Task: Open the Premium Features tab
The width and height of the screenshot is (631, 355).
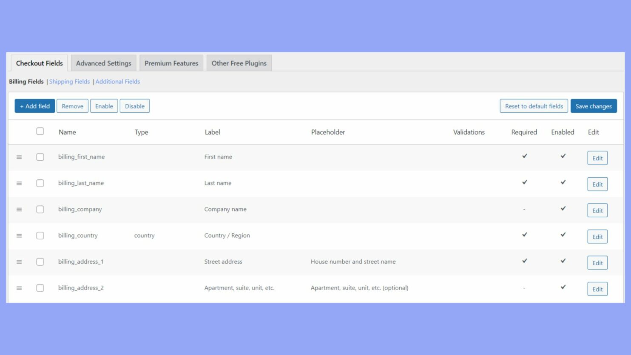Action: 171,63
